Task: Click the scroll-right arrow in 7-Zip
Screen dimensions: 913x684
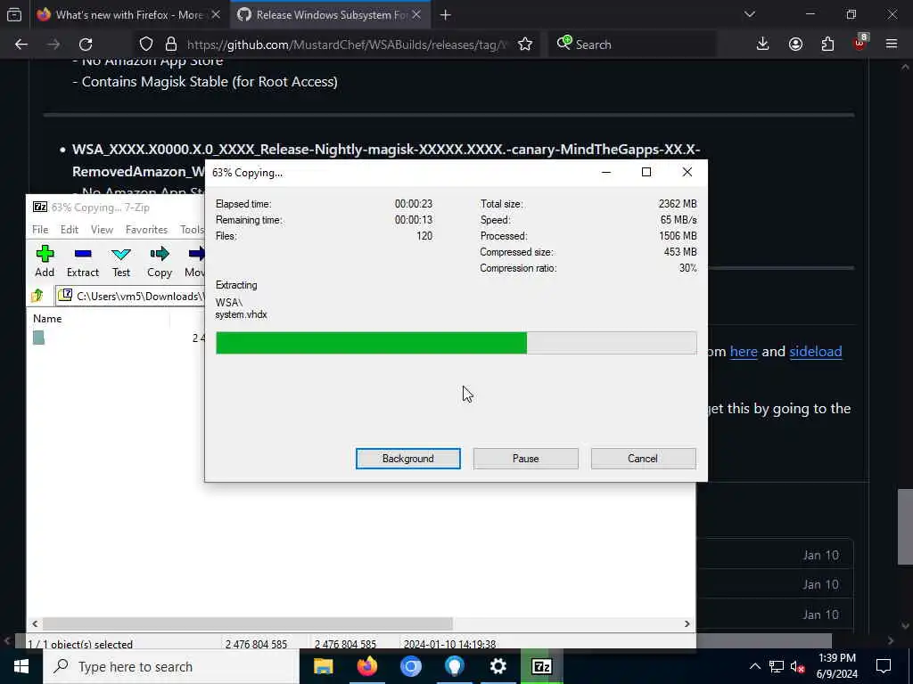Action: click(x=687, y=623)
